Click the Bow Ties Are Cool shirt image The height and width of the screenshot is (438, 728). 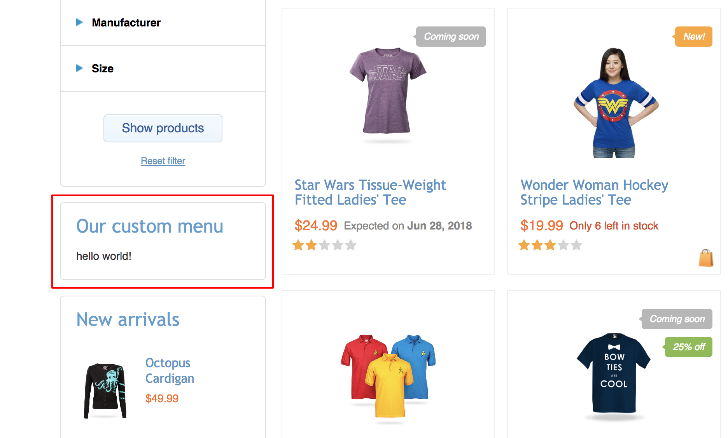click(x=613, y=373)
